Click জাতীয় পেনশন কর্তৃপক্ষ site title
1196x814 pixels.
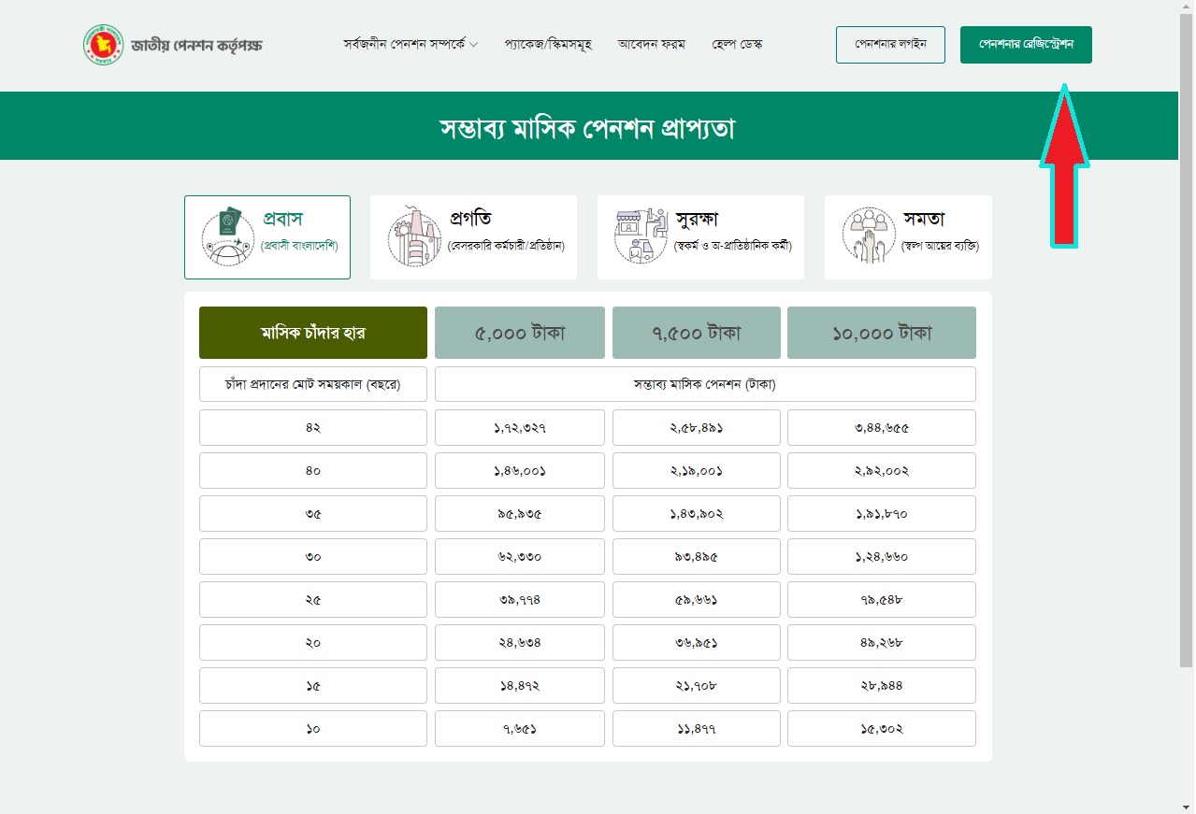[x=196, y=45]
